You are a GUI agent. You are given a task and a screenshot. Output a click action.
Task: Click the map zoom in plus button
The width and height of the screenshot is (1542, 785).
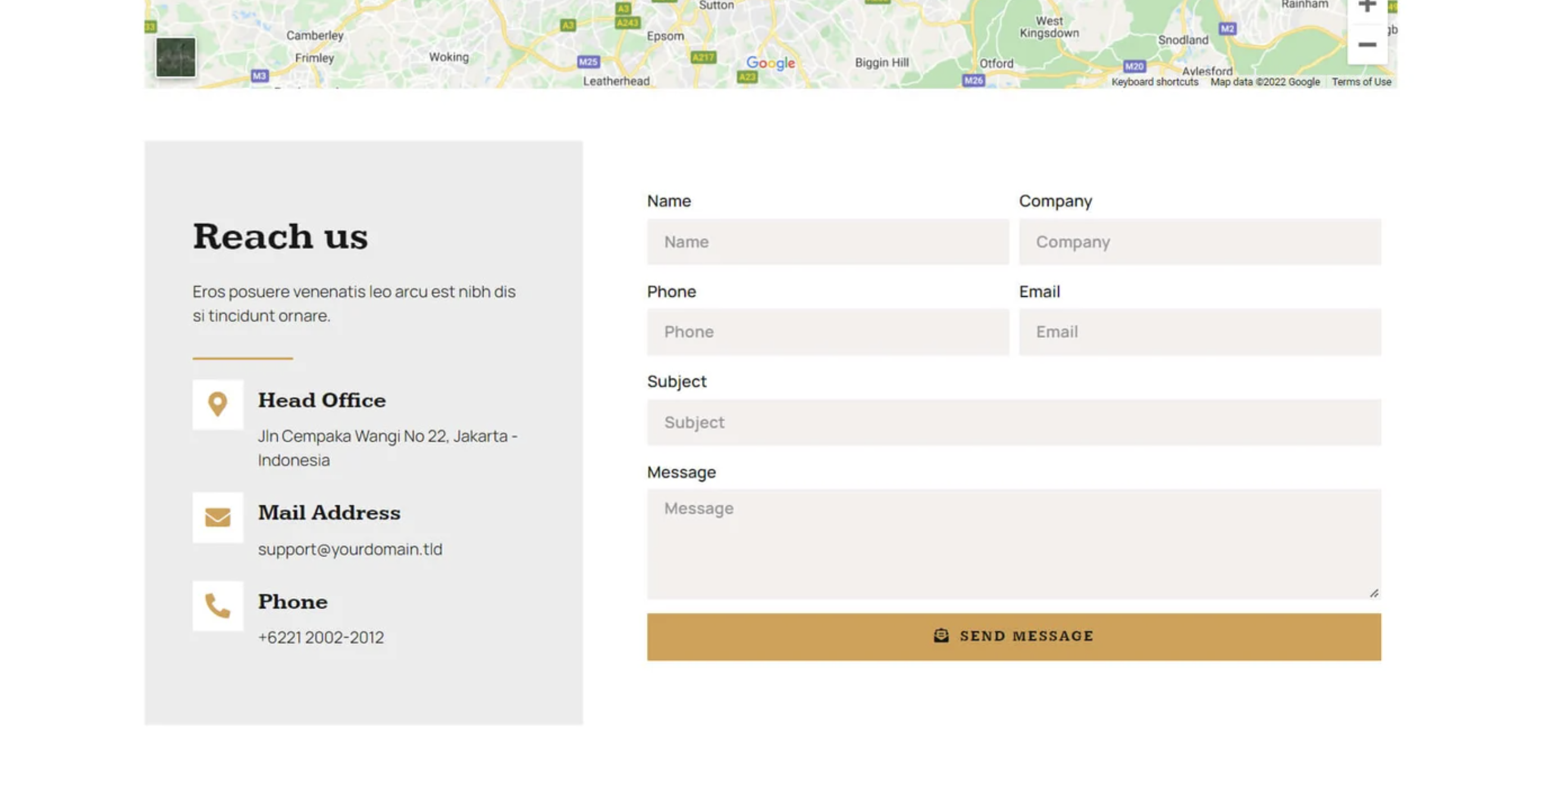[x=1367, y=7]
